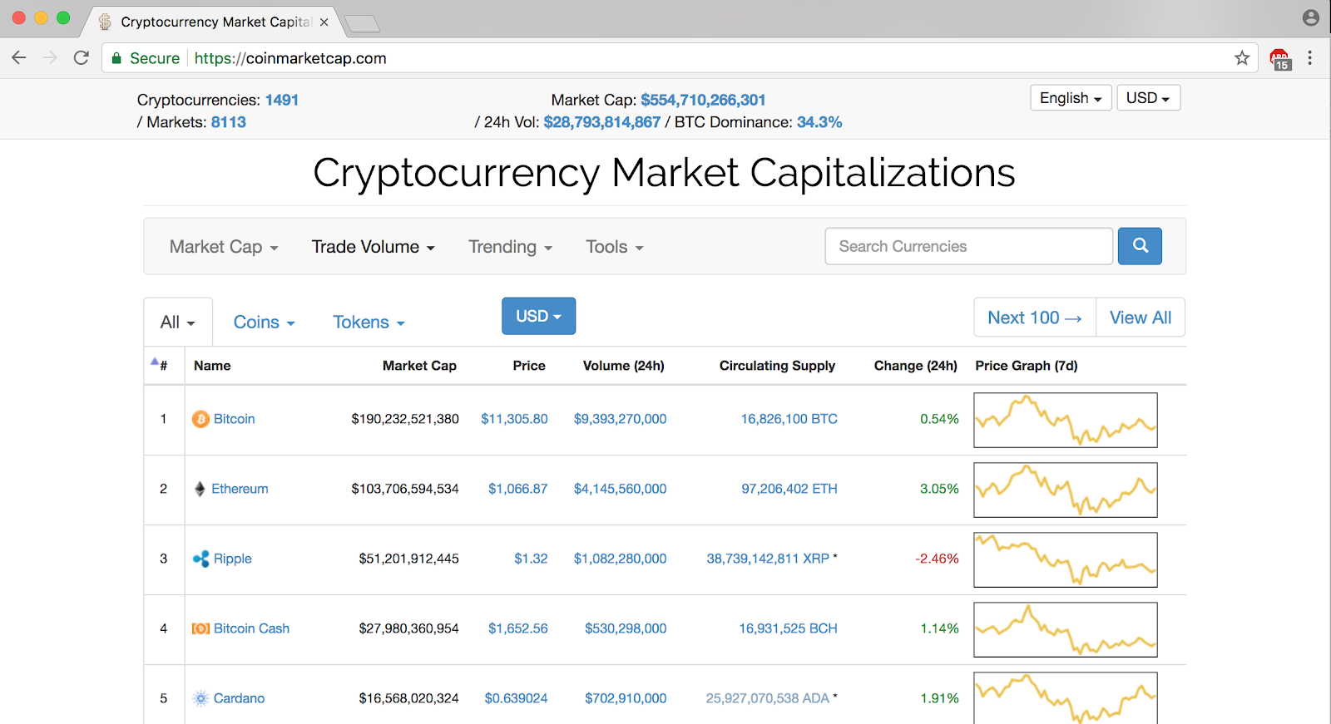This screenshot has width=1331, height=724.
Task: Open Bitcoin 7d price graph
Action: [x=1066, y=420]
